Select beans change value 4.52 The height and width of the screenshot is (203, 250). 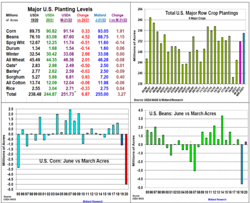tap(85, 37)
